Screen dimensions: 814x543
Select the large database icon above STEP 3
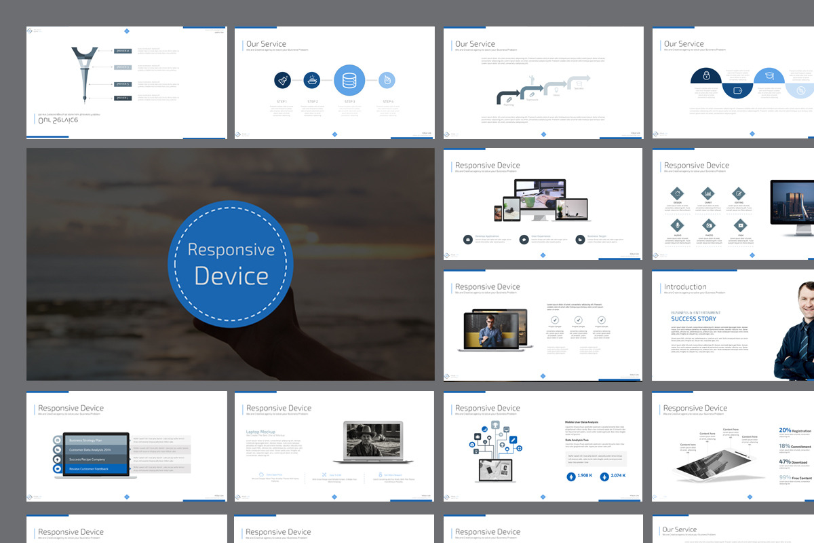(x=349, y=81)
